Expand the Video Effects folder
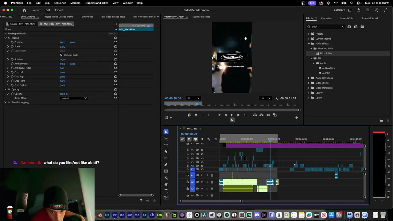The image size is (393, 221). (309, 83)
